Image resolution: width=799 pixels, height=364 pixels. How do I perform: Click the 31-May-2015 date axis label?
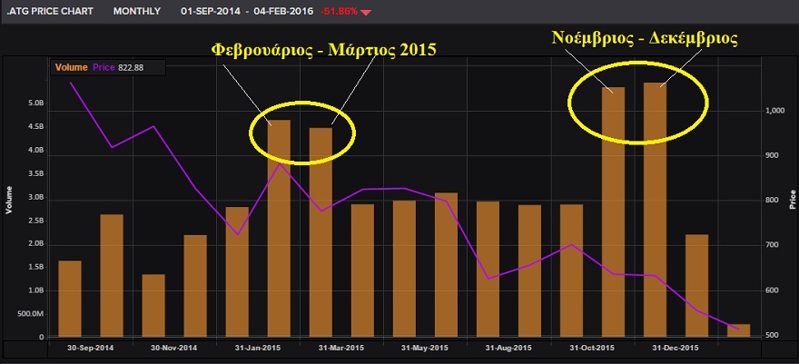coord(425,348)
